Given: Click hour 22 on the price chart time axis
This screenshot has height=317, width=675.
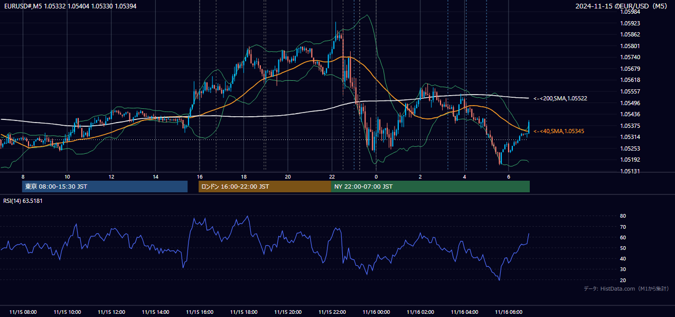Looking at the screenshot, I should point(332,176).
